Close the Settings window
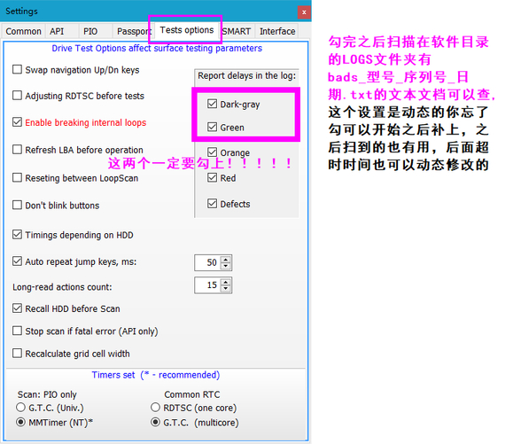 pos(304,12)
